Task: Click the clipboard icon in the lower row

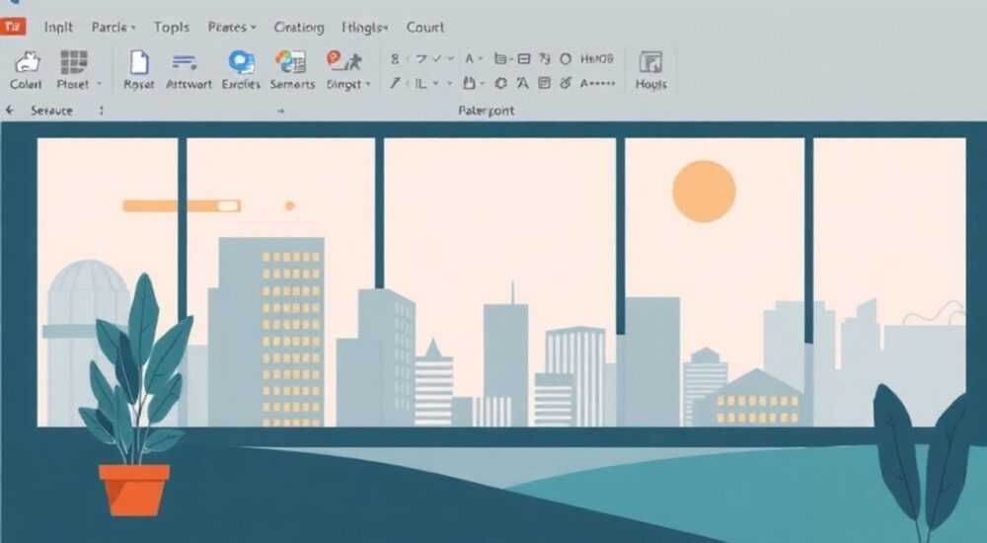Action: pos(469,83)
